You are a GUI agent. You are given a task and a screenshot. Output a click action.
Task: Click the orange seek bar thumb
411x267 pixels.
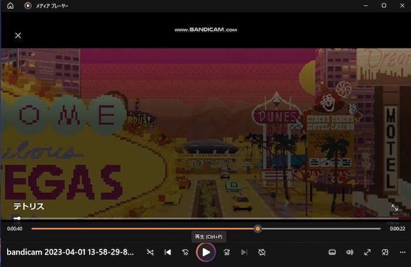258,229
